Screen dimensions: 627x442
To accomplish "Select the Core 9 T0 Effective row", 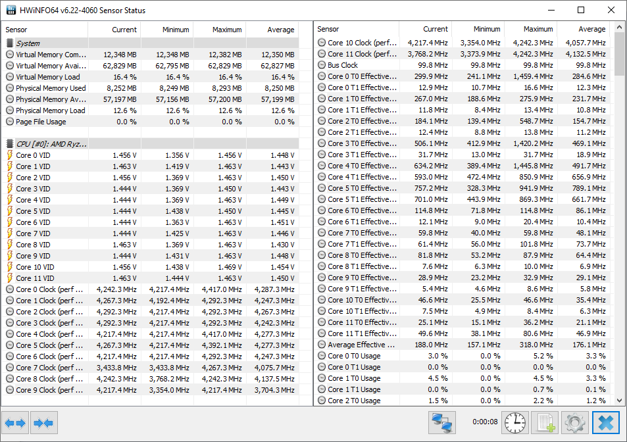I will point(462,278).
